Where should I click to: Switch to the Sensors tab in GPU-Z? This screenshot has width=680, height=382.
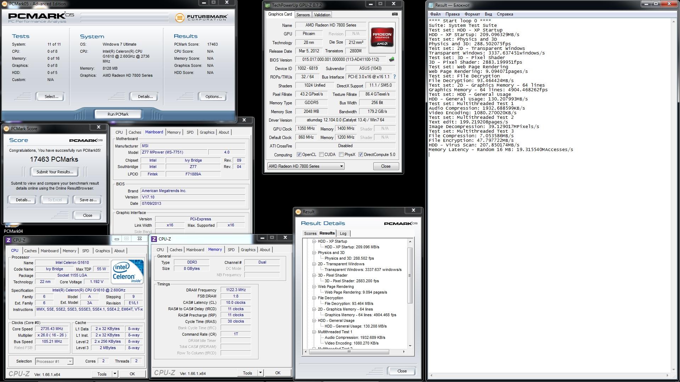[x=303, y=15]
